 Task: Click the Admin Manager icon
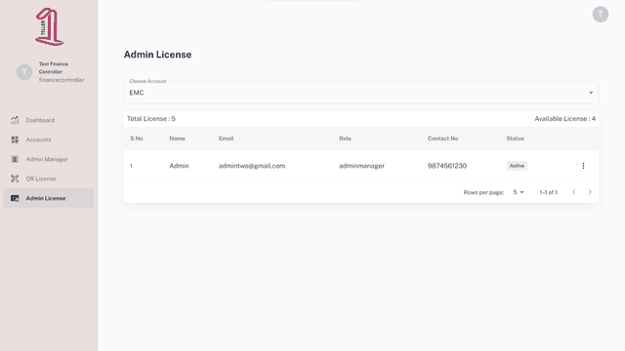(15, 159)
